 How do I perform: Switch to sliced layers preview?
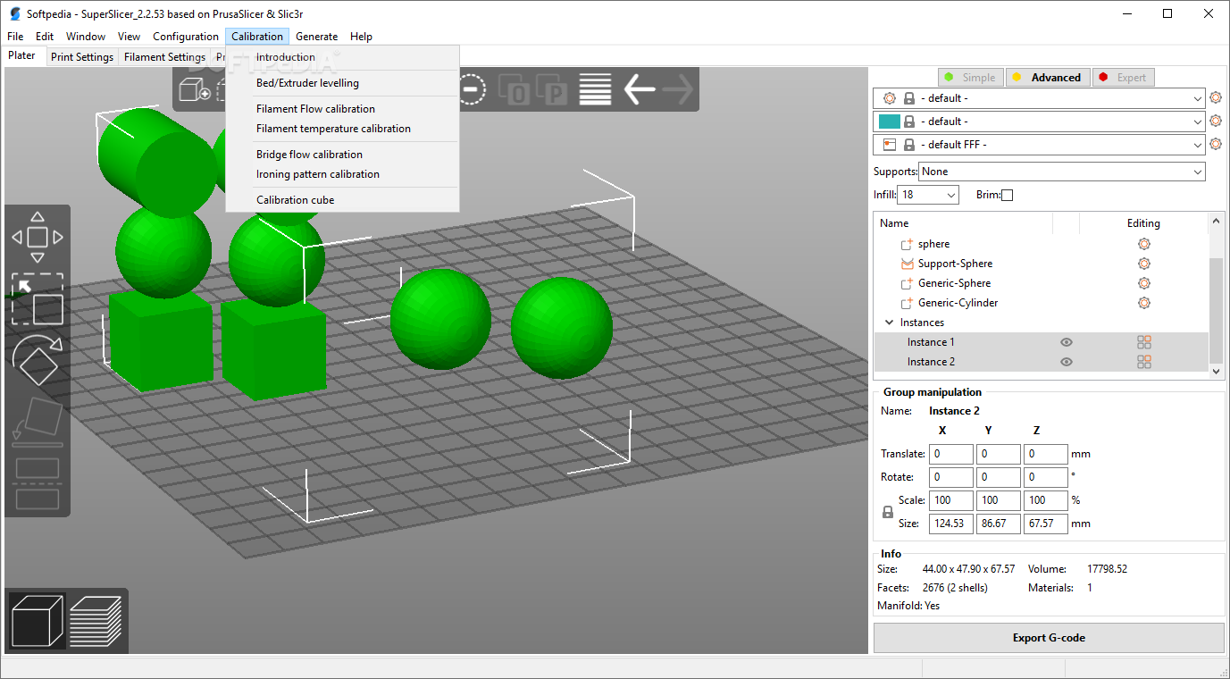pos(96,621)
